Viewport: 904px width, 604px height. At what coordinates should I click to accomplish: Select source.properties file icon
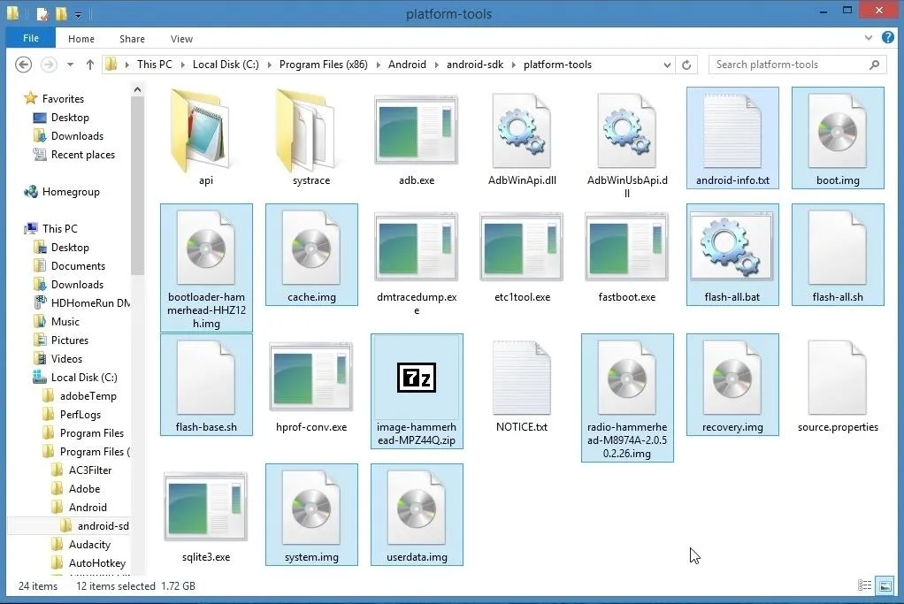pyautogui.click(x=838, y=378)
